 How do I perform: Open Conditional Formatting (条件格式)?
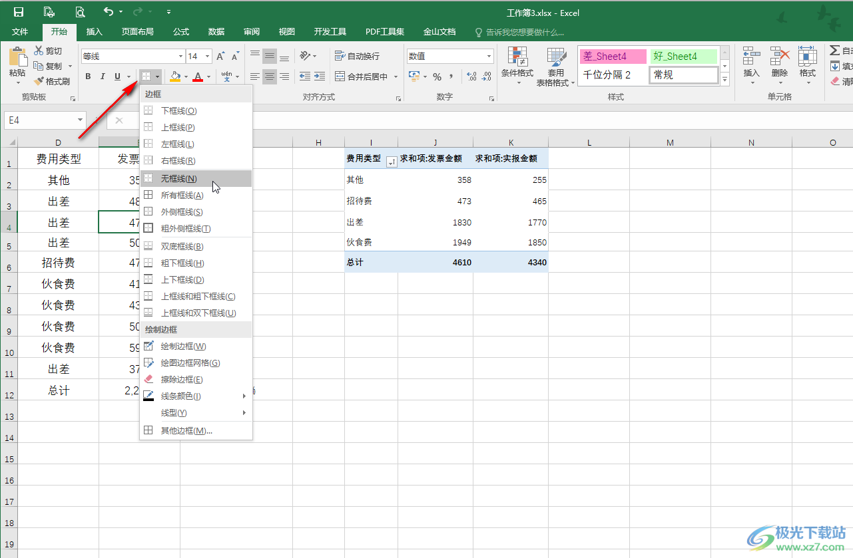517,66
